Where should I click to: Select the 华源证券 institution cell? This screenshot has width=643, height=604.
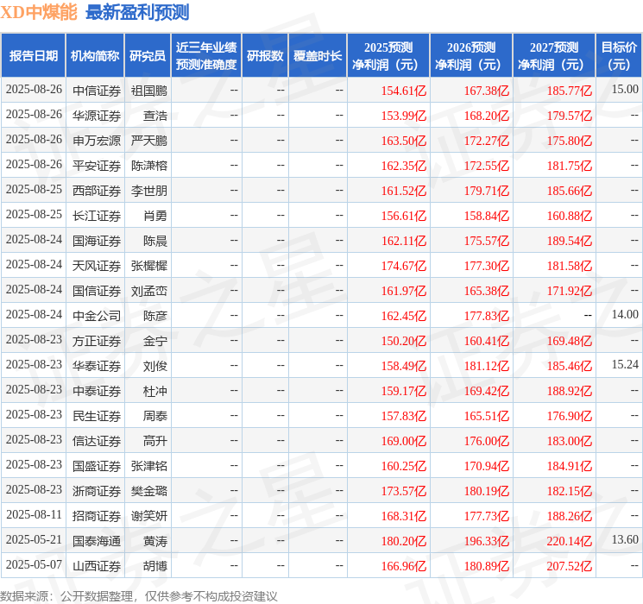tap(97, 116)
